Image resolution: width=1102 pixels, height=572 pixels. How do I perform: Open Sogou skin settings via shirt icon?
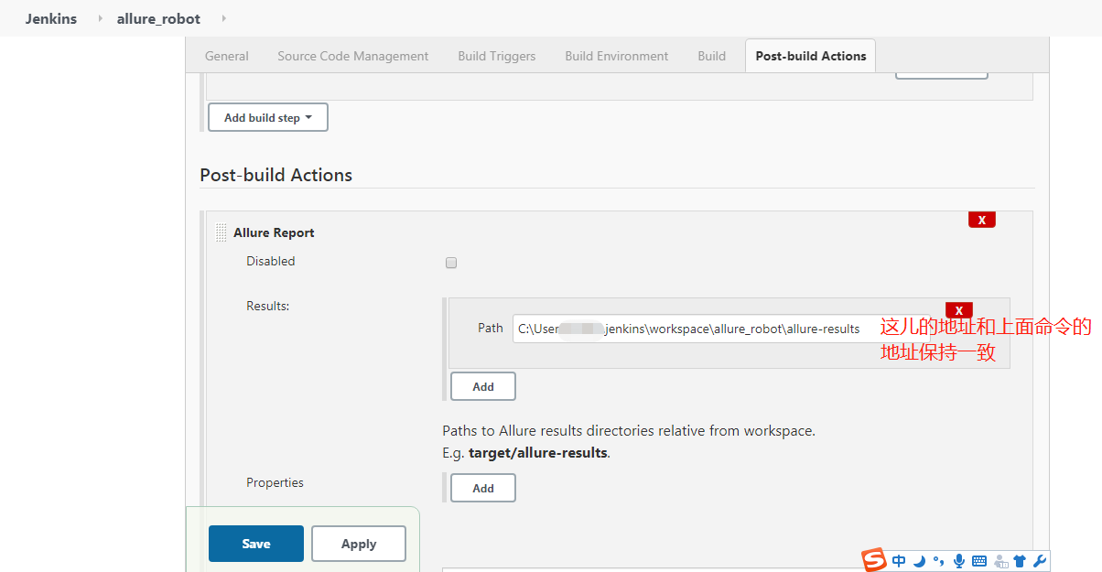1019,560
